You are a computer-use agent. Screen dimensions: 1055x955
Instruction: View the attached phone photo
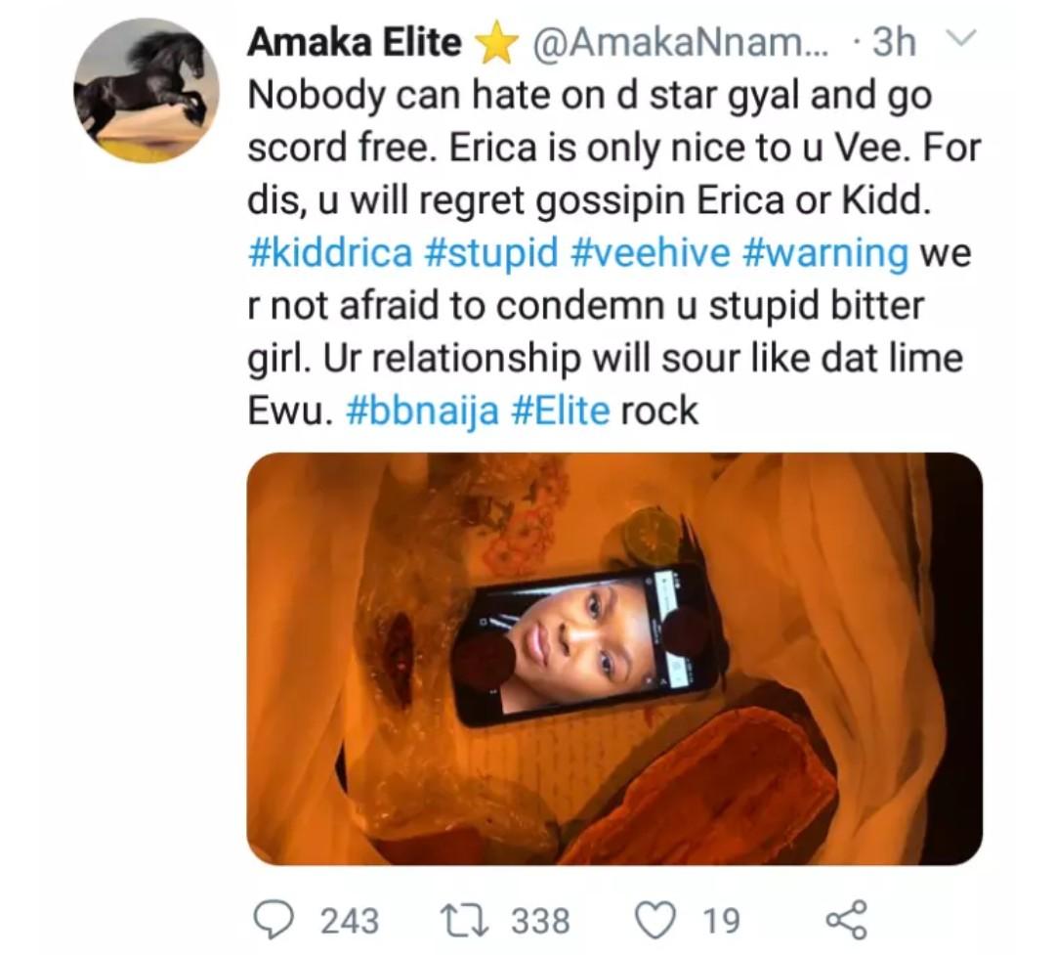613,658
